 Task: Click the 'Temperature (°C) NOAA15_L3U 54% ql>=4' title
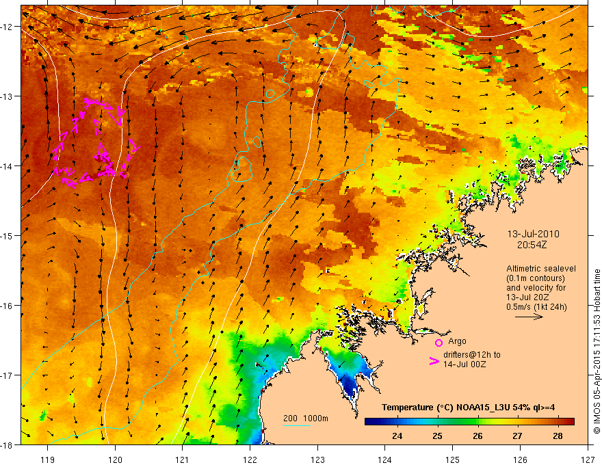click(468, 408)
